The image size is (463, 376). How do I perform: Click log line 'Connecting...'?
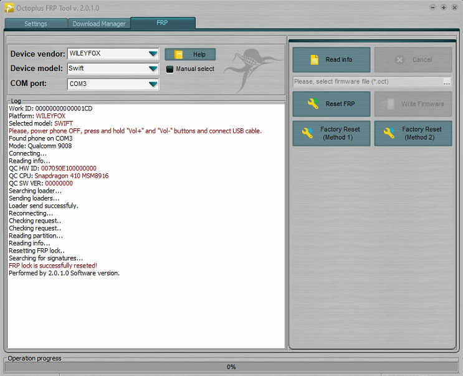tap(27, 153)
